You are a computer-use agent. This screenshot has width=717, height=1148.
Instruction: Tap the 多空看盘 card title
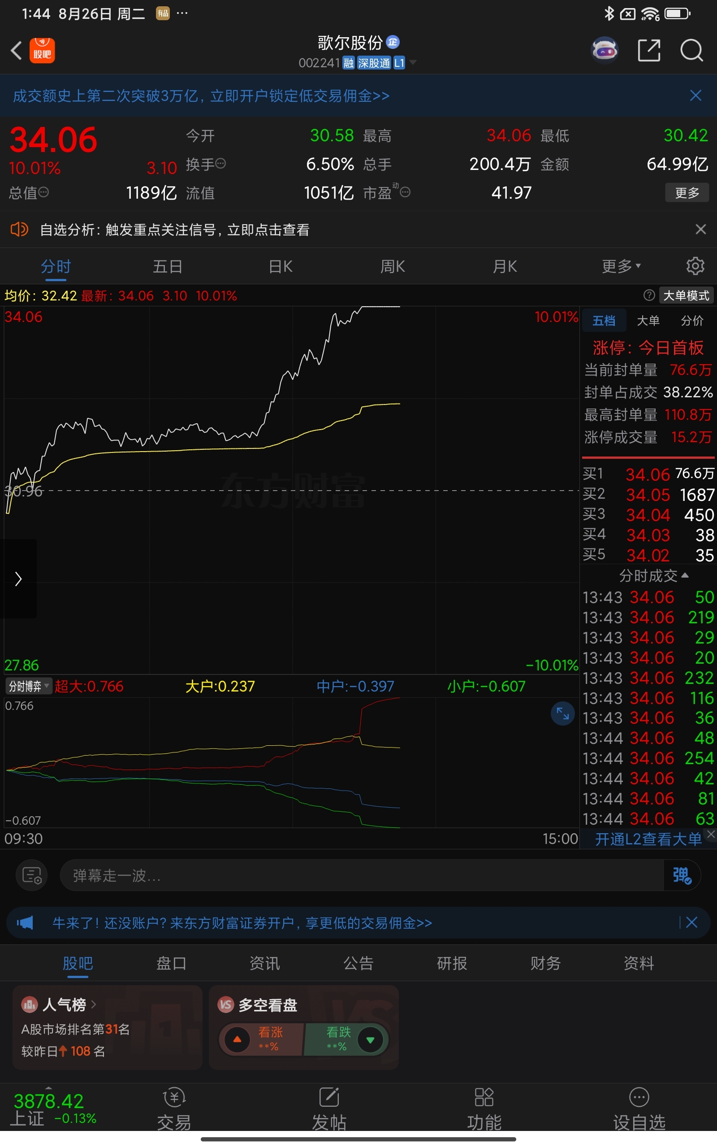pyautogui.click(x=268, y=1005)
